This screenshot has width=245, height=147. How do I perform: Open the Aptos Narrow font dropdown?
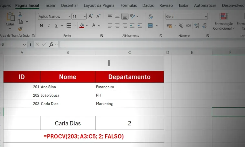tap(69, 17)
